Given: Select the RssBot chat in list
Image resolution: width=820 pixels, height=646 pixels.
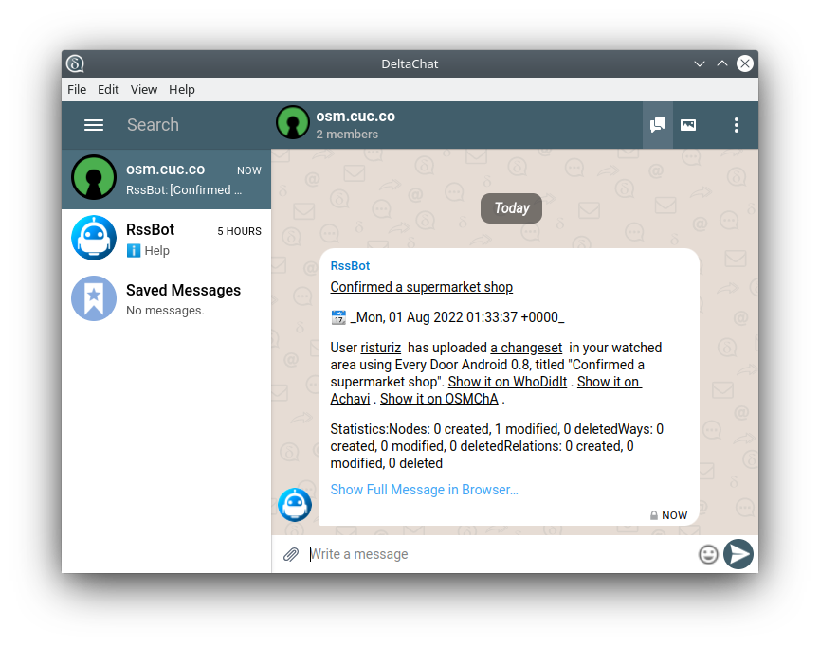Looking at the screenshot, I should tap(166, 239).
